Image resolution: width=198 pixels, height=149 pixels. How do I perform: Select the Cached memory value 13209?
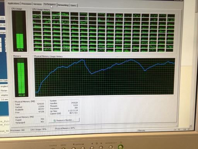(x=41, y=106)
